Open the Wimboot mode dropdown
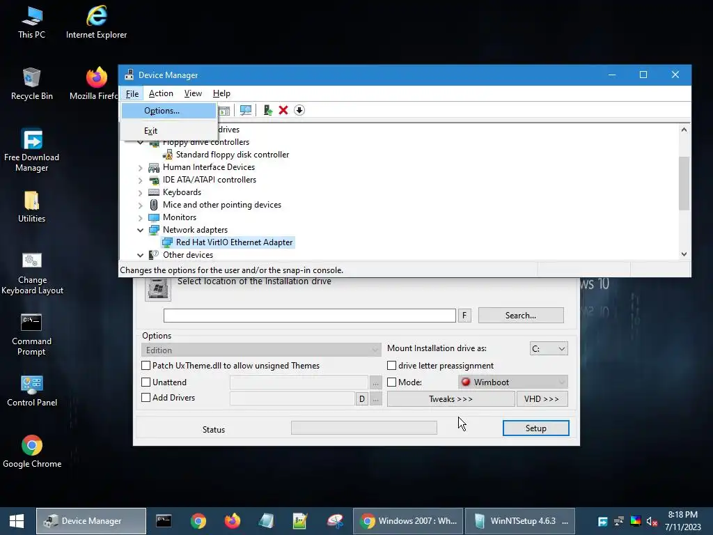 (x=513, y=382)
